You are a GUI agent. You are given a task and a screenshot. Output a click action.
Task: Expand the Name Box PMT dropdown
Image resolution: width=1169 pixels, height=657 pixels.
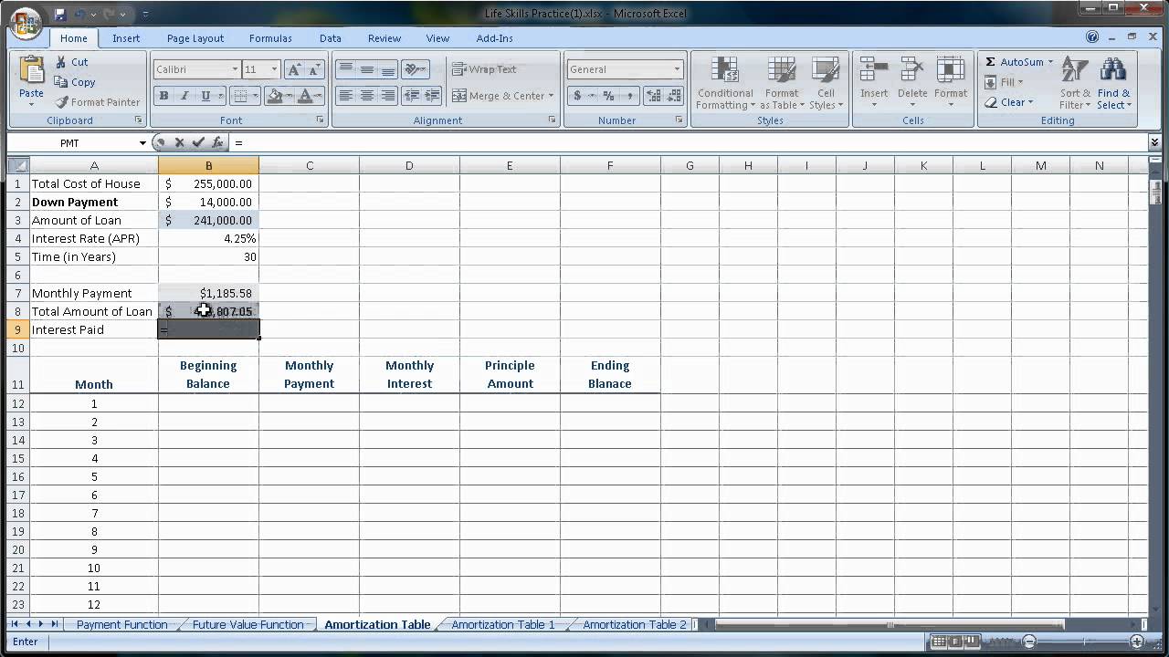point(142,142)
